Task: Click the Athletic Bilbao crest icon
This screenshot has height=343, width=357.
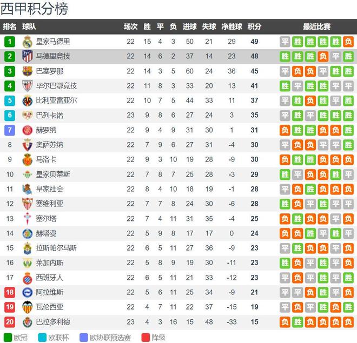Action: click(x=27, y=86)
